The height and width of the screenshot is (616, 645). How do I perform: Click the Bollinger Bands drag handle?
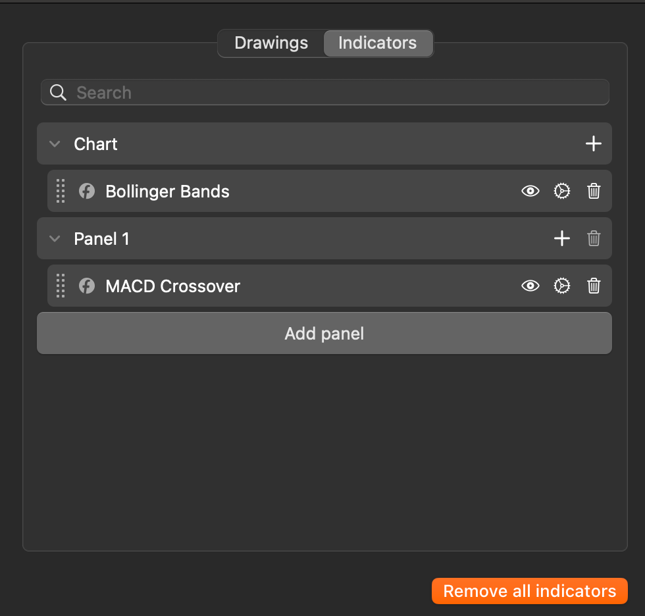click(61, 192)
